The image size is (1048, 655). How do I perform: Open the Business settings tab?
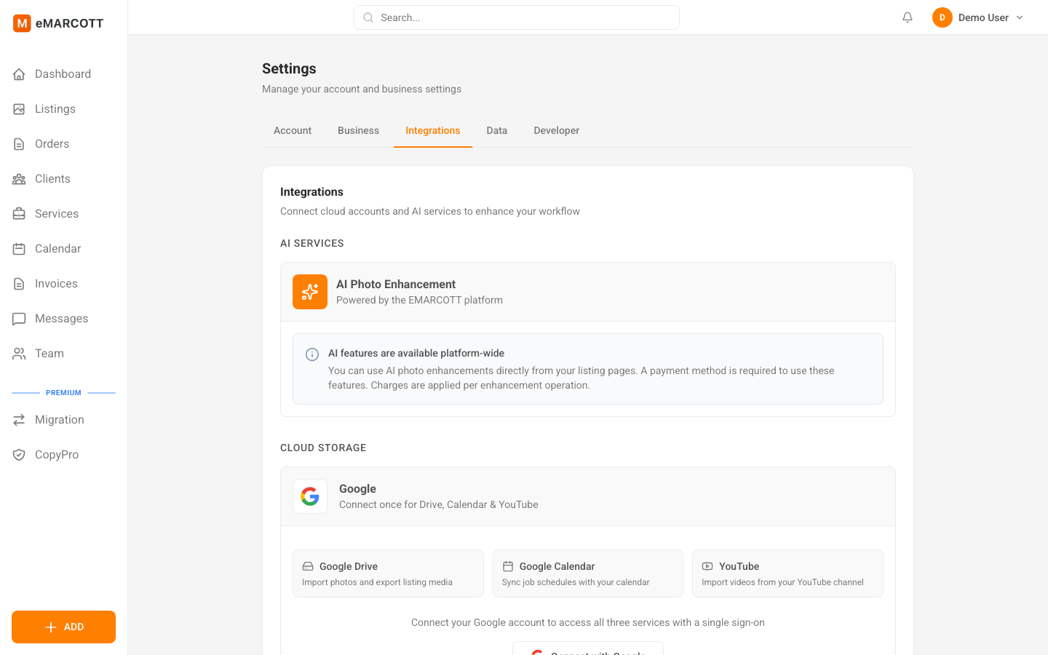tap(358, 130)
